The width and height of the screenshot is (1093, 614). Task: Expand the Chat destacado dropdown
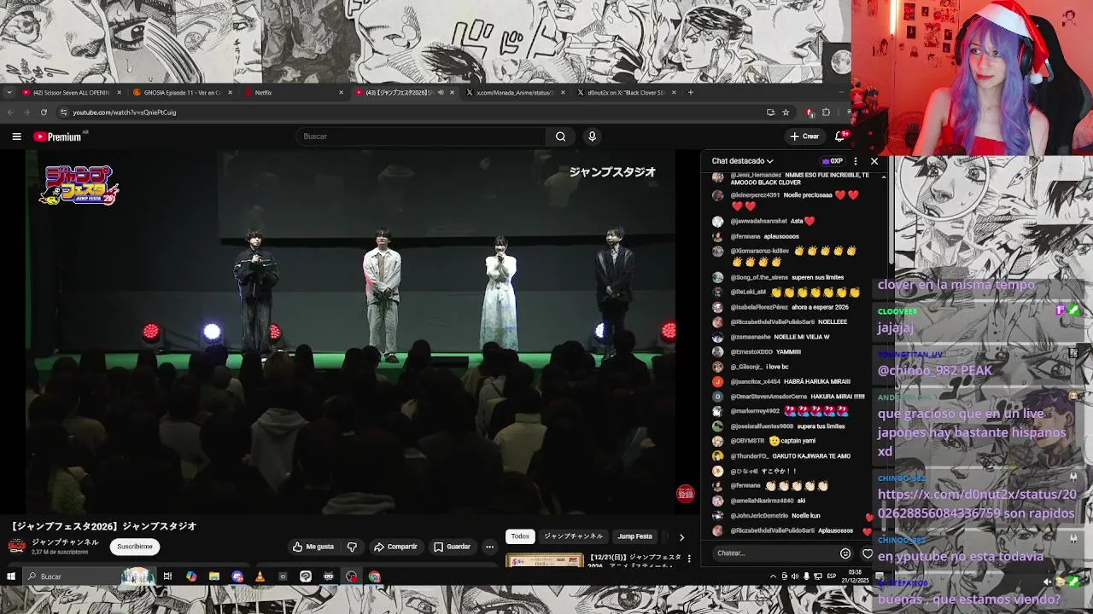(x=742, y=160)
